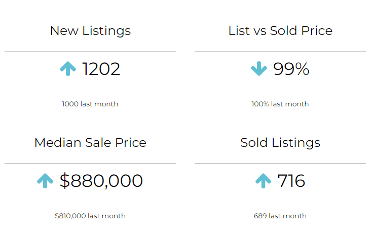This screenshot has width=371, height=234.
Task: Click the divider under Median Sale Price
Action: (90, 164)
